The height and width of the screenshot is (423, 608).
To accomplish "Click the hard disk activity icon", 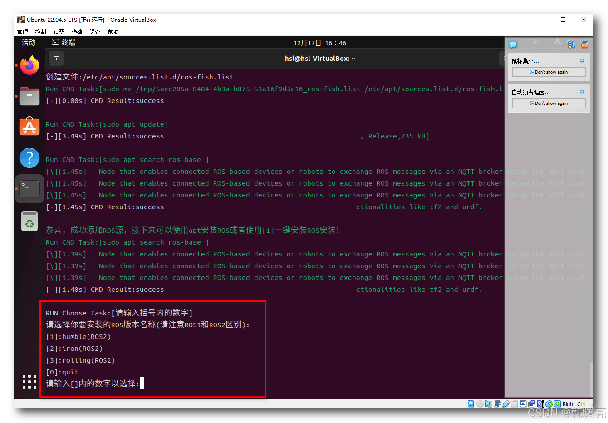I will point(471,403).
